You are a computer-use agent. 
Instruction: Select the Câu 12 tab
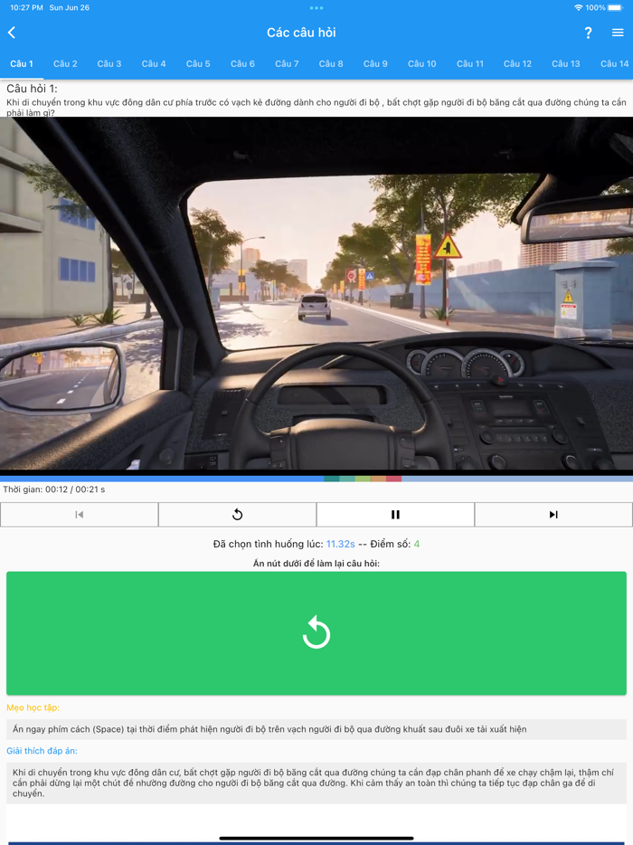(x=517, y=64)
